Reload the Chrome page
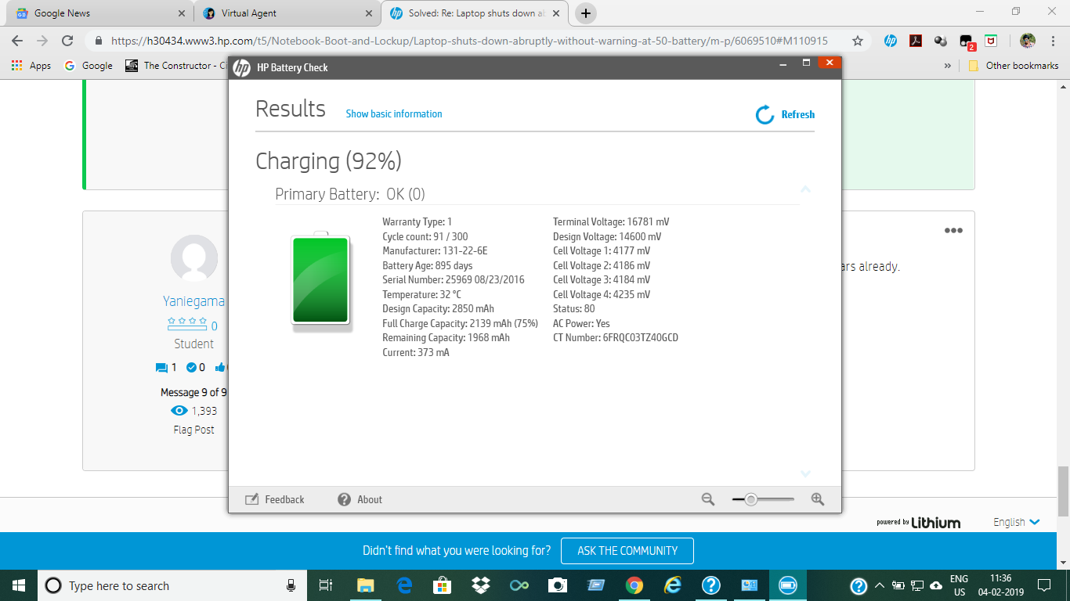The height and width of the screenshot is (601, 1070). (x=67, y=41)
